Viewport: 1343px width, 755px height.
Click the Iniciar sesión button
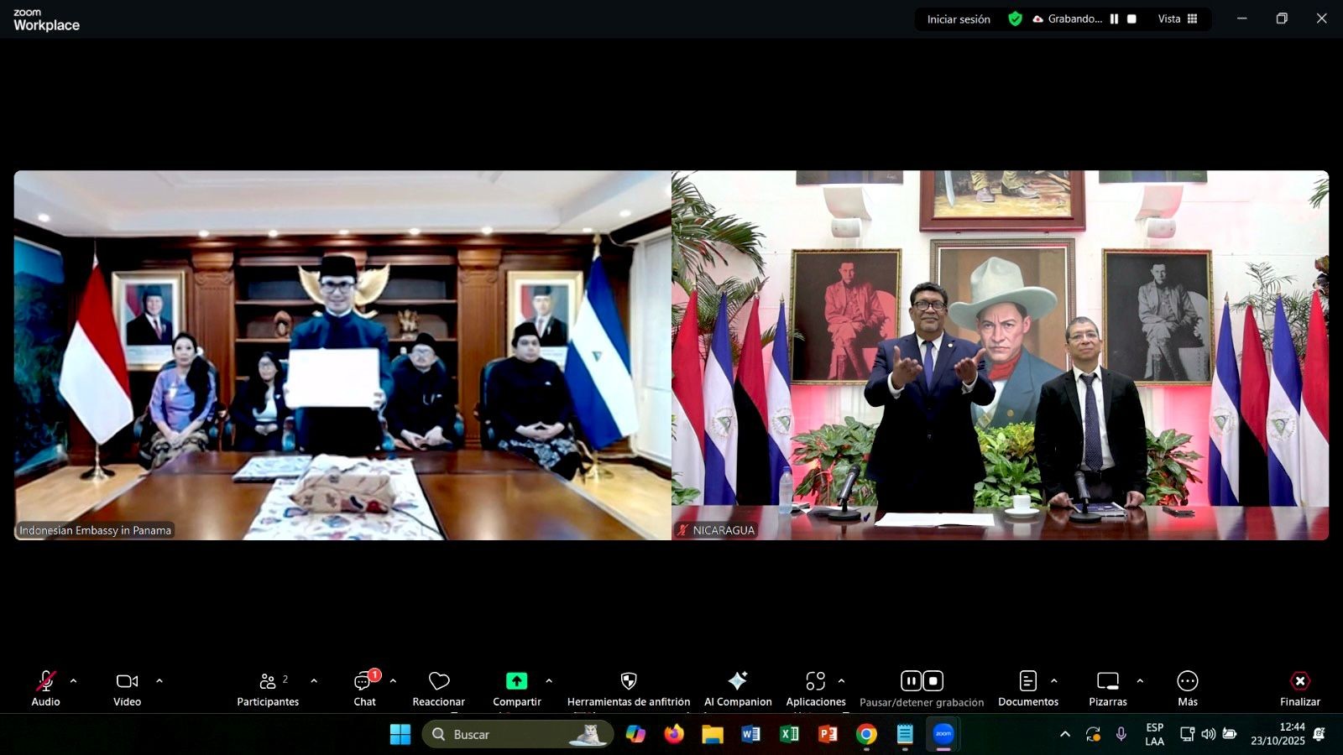959,18
